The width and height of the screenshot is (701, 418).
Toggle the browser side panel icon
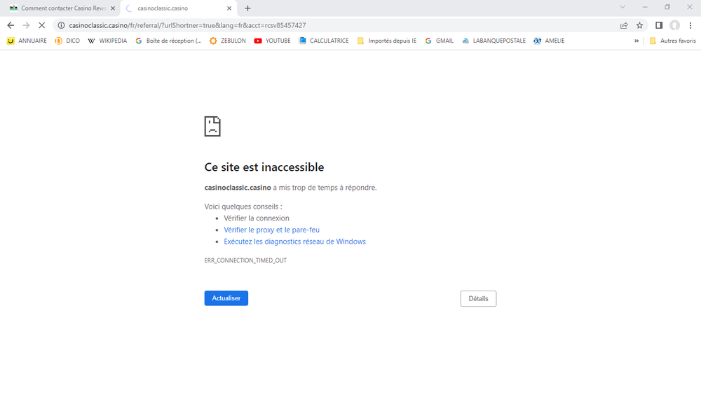click(x=659, y=25)
